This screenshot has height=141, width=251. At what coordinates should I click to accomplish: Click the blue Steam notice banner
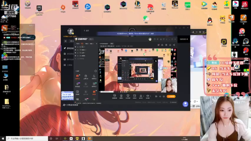pos(135,34)
